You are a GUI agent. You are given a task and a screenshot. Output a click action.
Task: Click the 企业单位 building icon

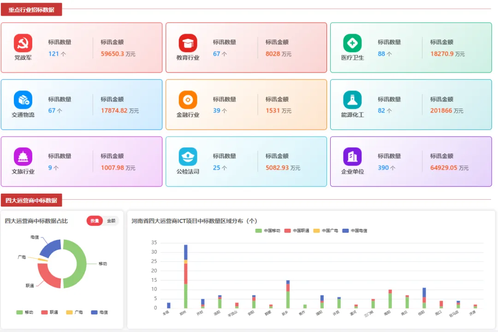pyautogui.click(x=352, y=157)
